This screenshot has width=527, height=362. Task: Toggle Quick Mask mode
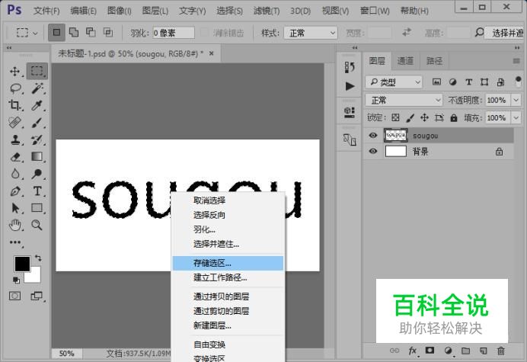[14, 296]
